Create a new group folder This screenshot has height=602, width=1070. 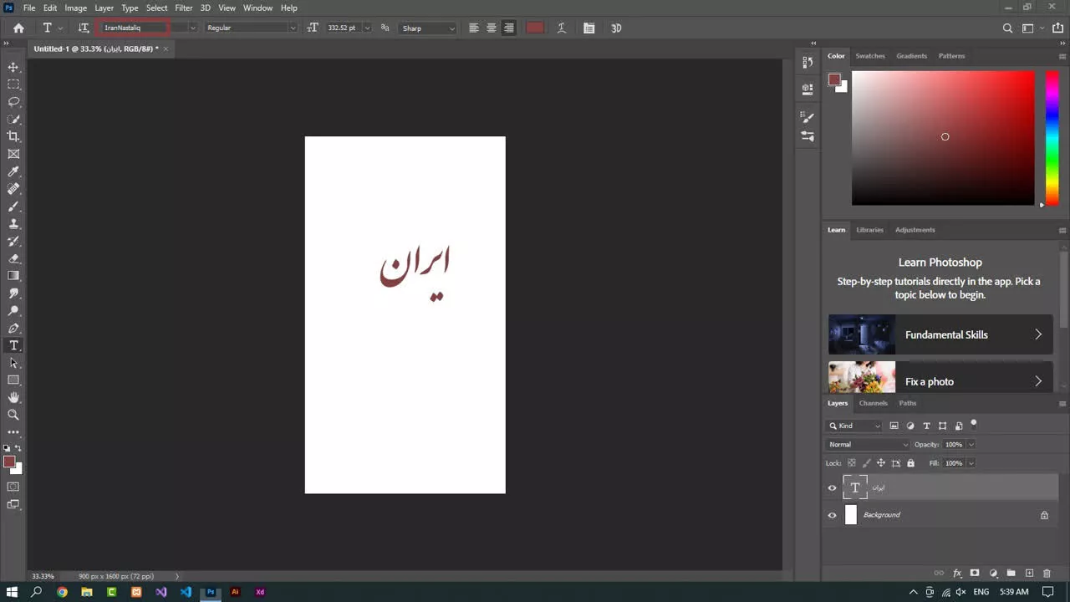pyautogui.click(x=1011, y=573)
